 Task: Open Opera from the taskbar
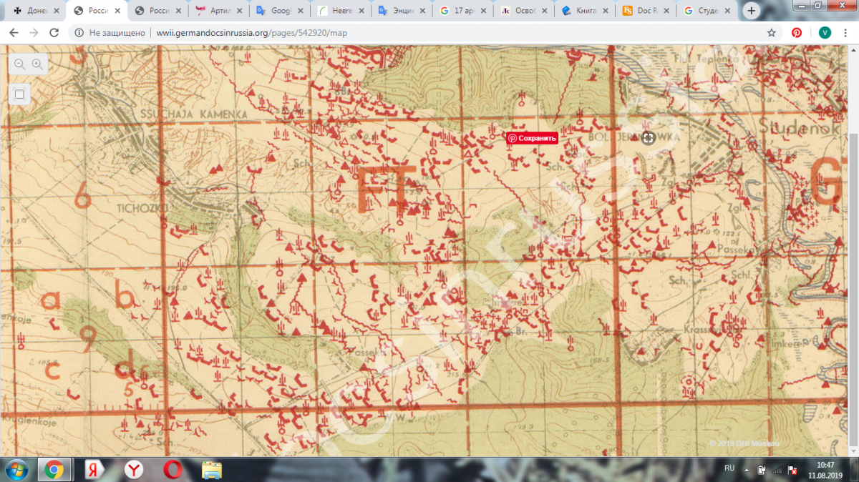pyautogui.click(x=173, y=469)
